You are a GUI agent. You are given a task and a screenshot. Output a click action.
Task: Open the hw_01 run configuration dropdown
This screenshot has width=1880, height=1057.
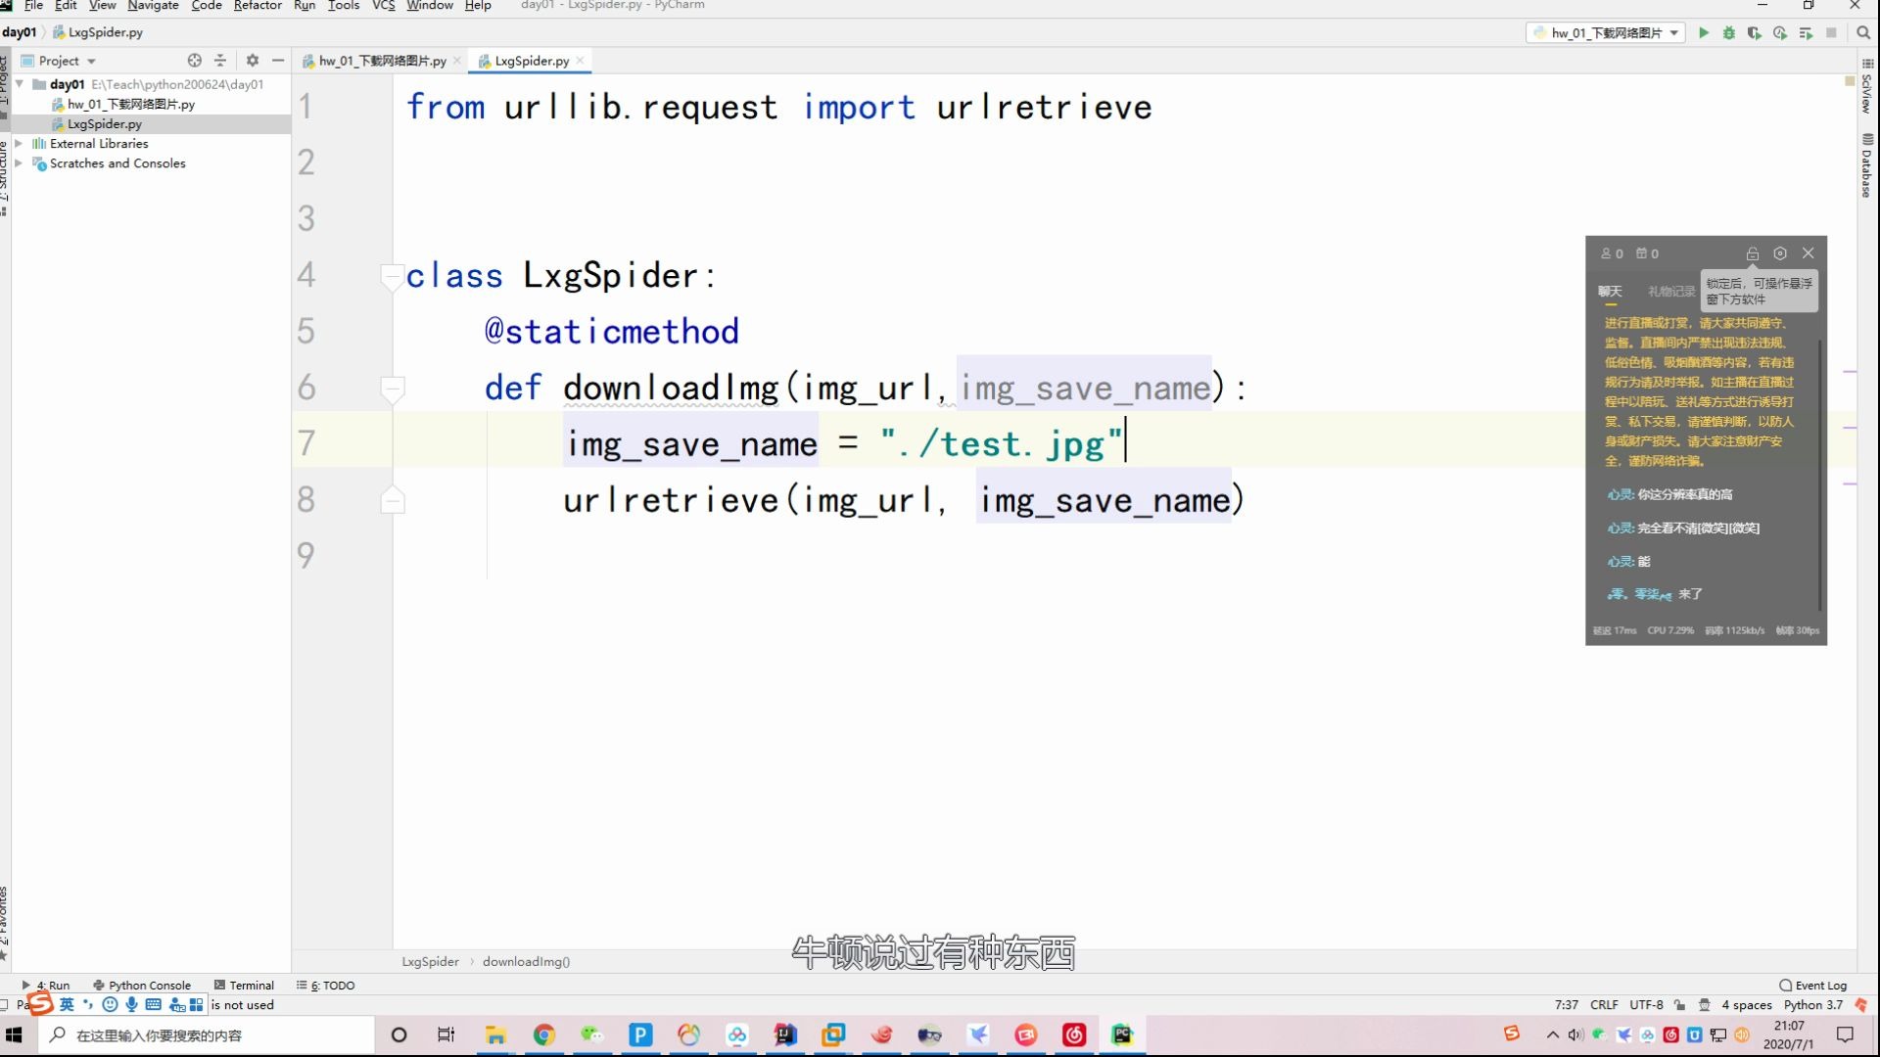tap(1606, 33)
